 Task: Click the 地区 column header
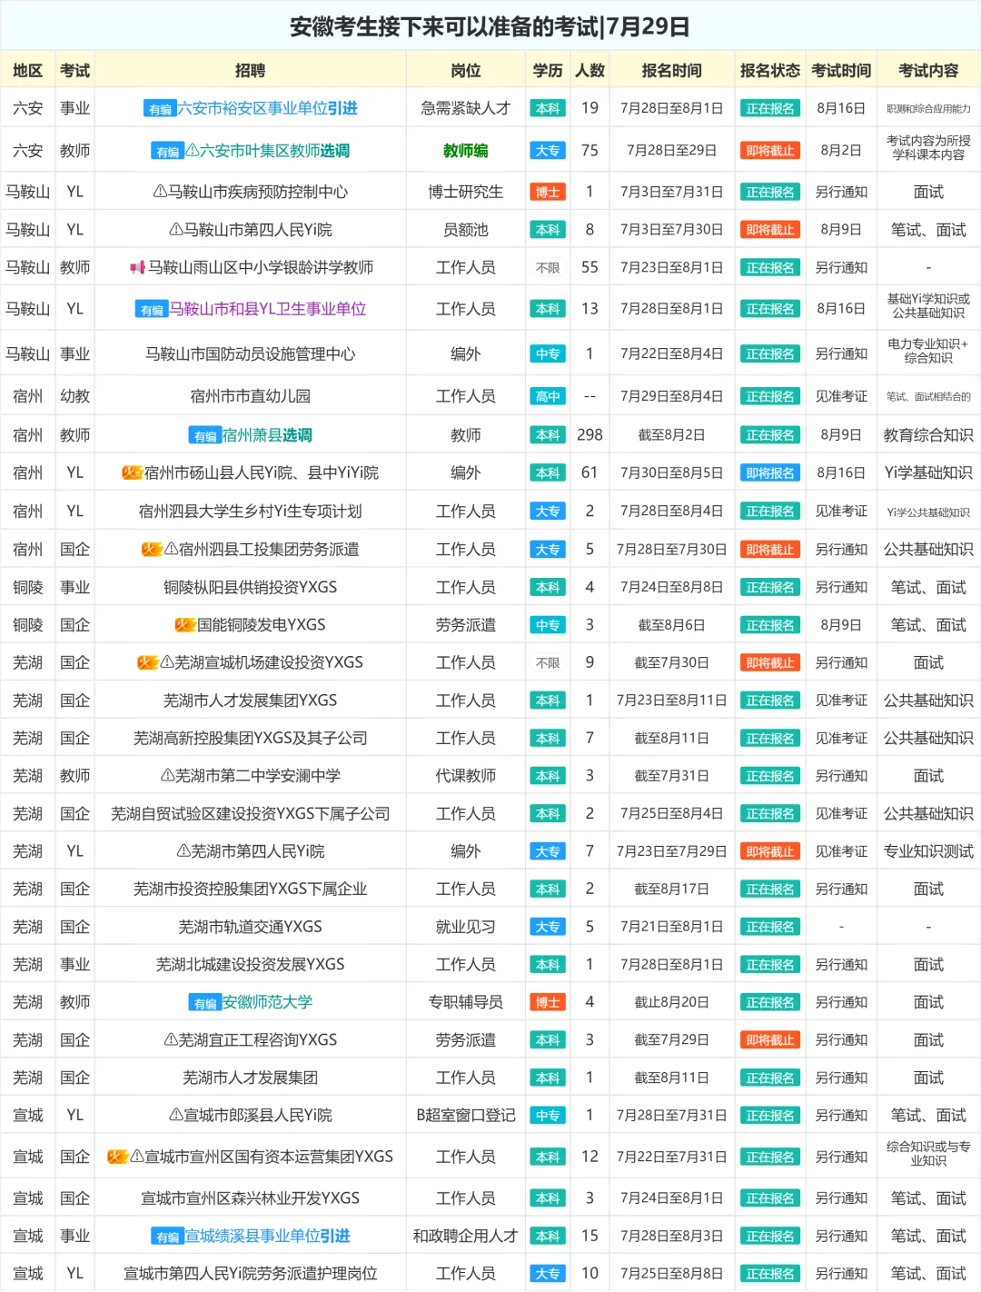tap(27, 71)
